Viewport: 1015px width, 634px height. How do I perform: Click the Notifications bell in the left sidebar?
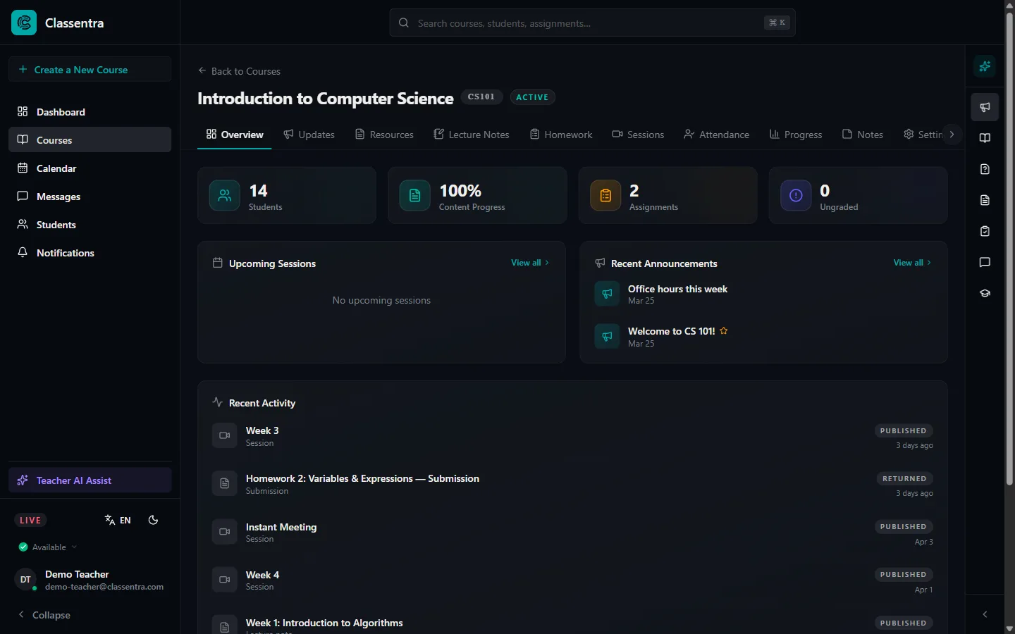(65, 253)
